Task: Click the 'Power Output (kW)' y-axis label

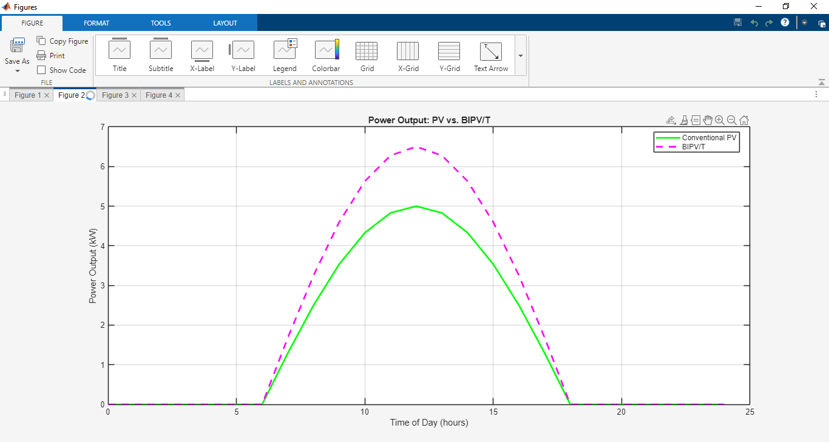Action: (x=93, y=266)
